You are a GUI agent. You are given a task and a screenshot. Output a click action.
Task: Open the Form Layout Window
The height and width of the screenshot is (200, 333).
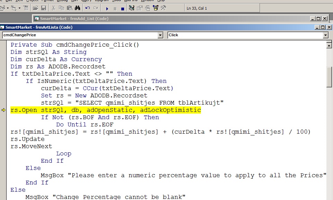(x=148, y=8)
